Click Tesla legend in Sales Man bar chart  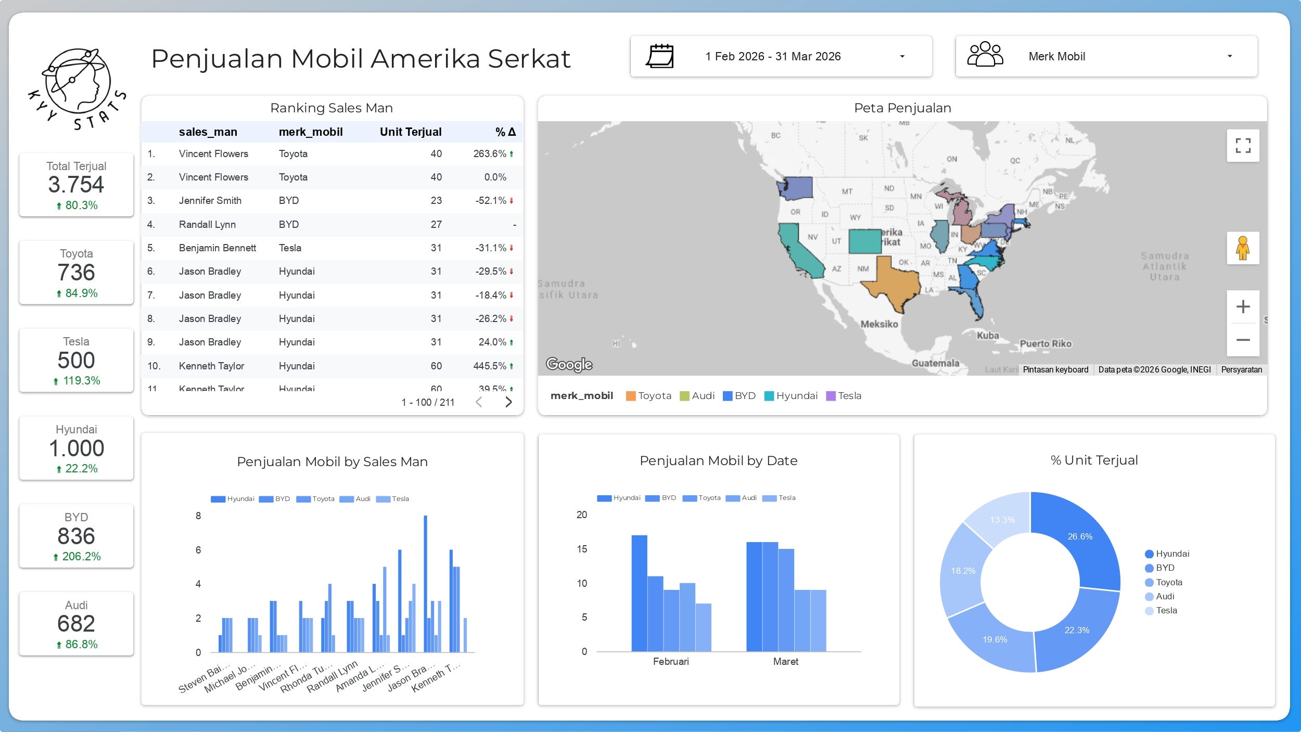coord(392,499)
